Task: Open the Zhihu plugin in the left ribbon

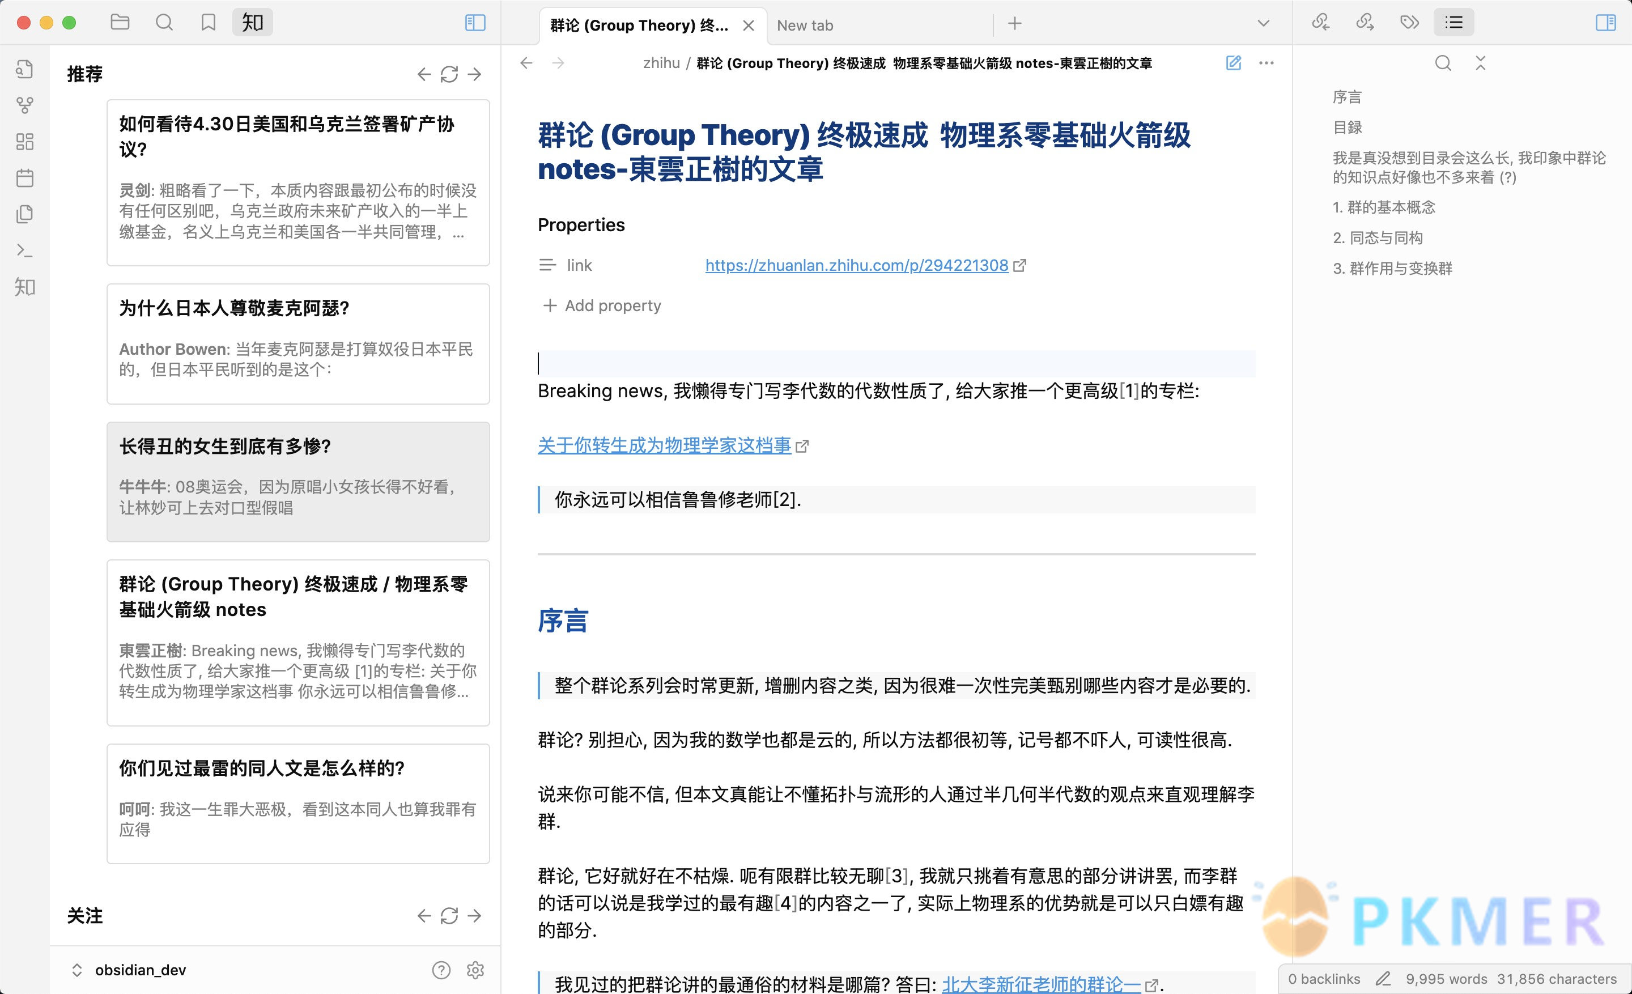Action: 24,287
